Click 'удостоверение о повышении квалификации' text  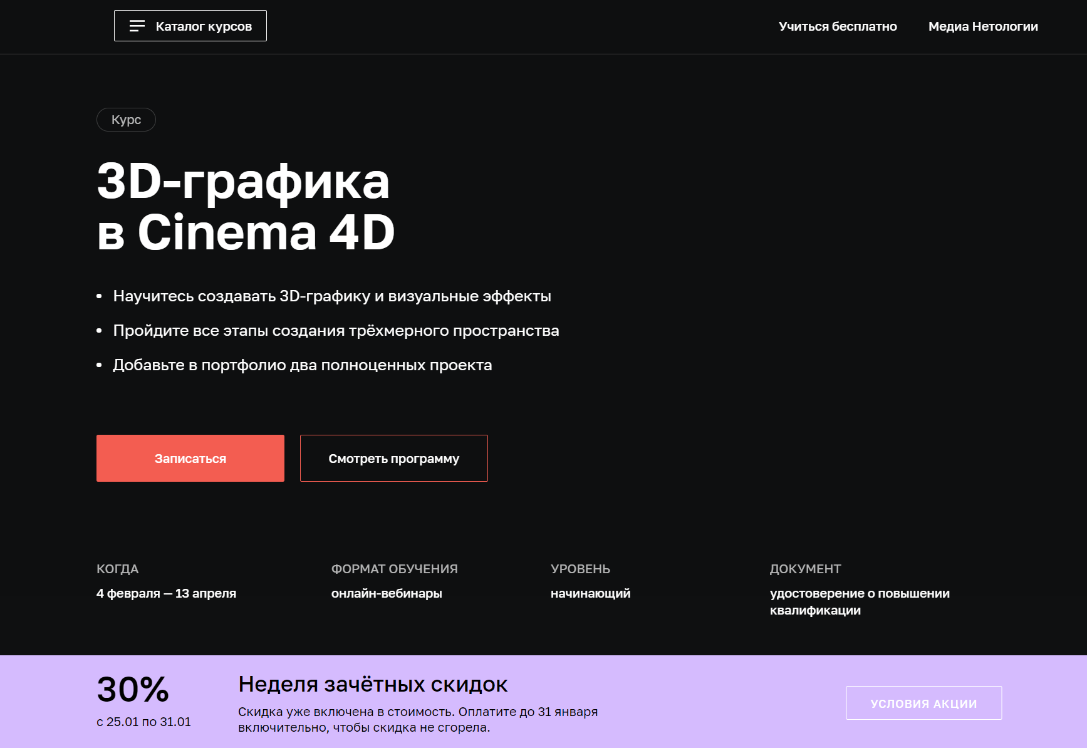point(860,601)
